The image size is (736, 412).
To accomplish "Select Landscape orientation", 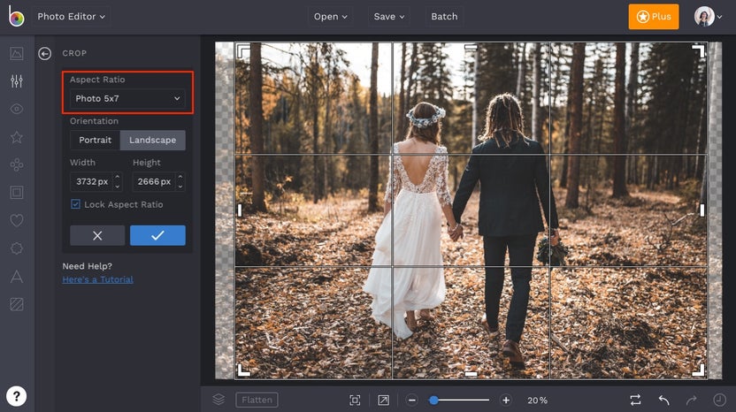I will point(152,140).
